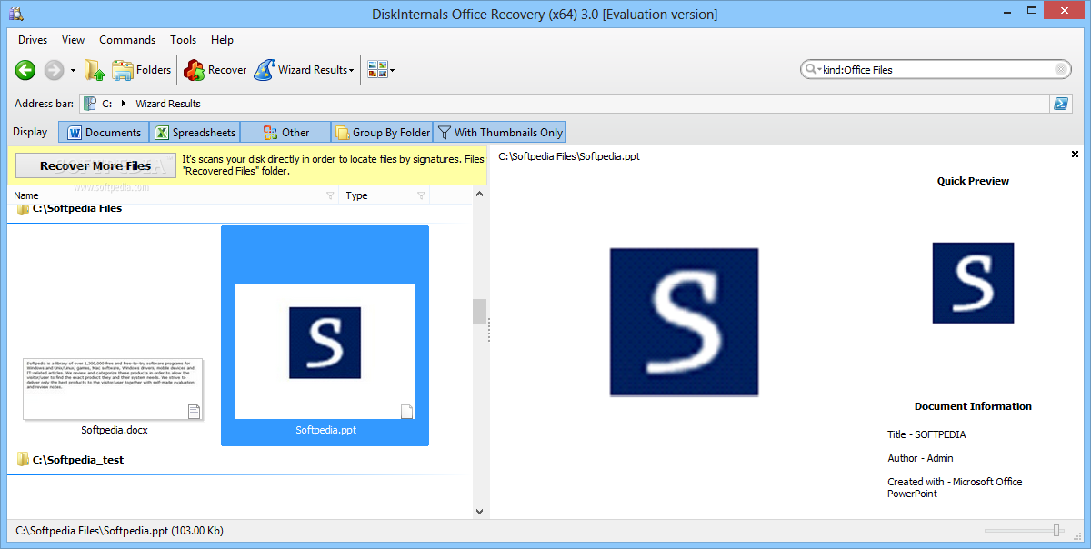Open the Drives menu

(x=33, y=40)
